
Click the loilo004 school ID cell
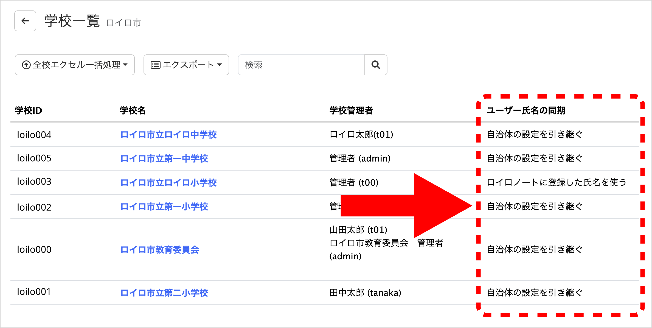pos(34,135)
